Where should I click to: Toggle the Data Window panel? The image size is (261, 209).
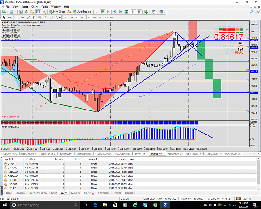pyautogui.click(x=26, y=12)
